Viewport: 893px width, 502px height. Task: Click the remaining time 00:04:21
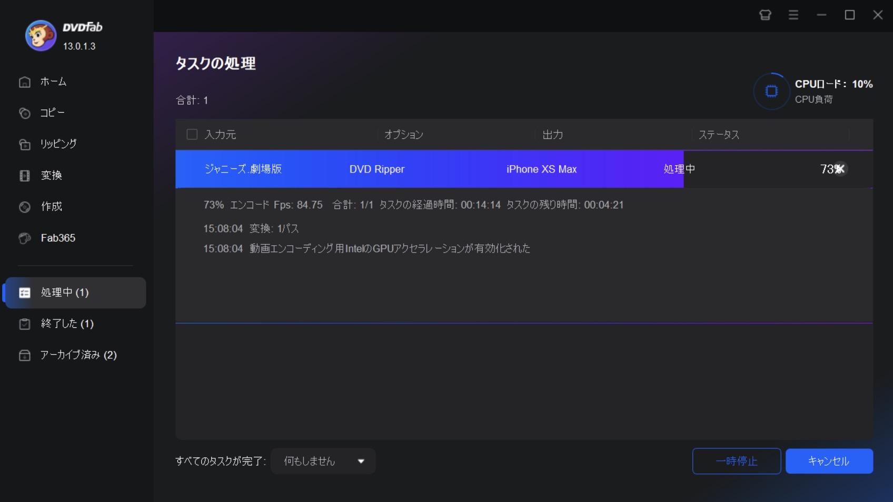(604, 205)
